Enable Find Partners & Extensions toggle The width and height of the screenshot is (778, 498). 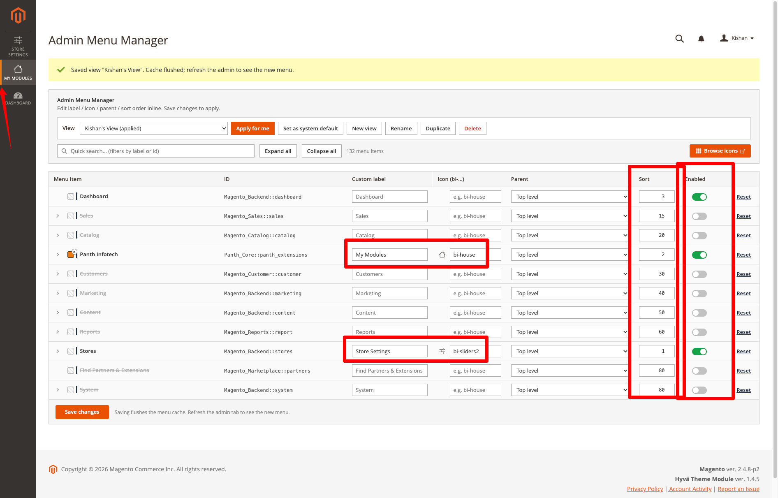pyautogui.click(x=699, y=371)
